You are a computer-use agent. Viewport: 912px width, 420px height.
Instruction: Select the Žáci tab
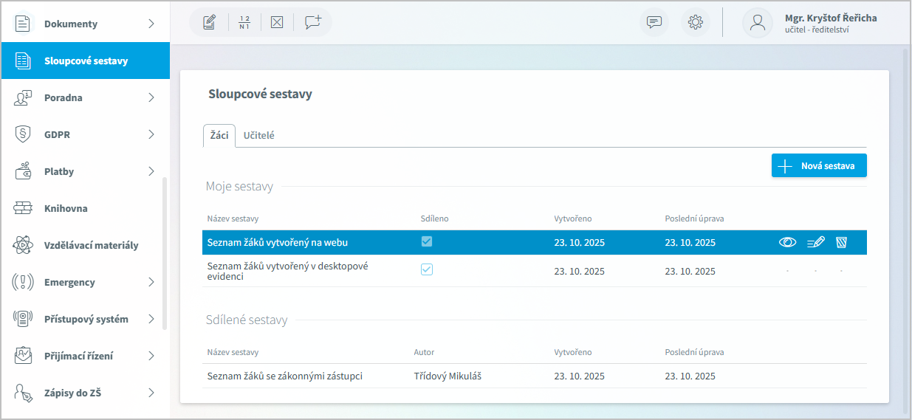[x=219, y=136]
